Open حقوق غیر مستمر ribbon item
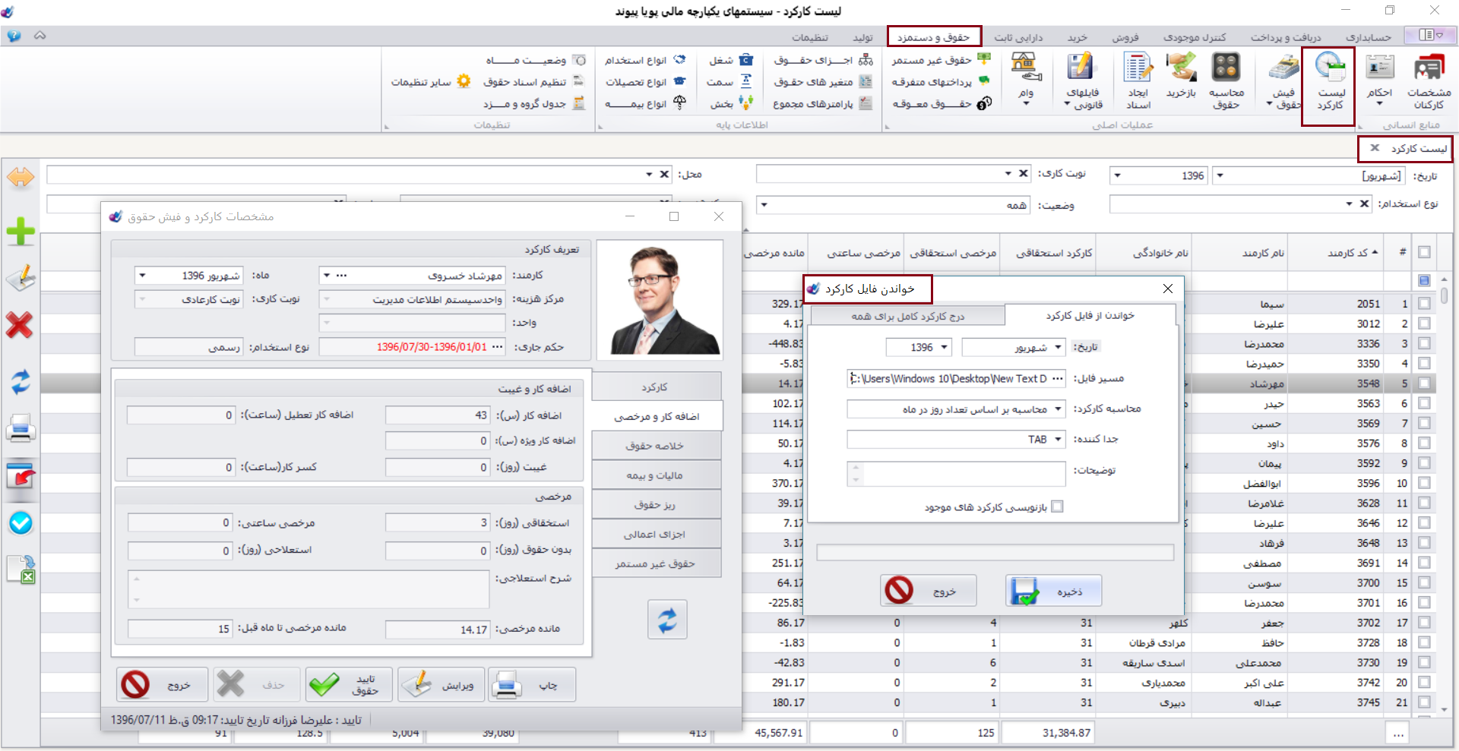 point(941,60)
